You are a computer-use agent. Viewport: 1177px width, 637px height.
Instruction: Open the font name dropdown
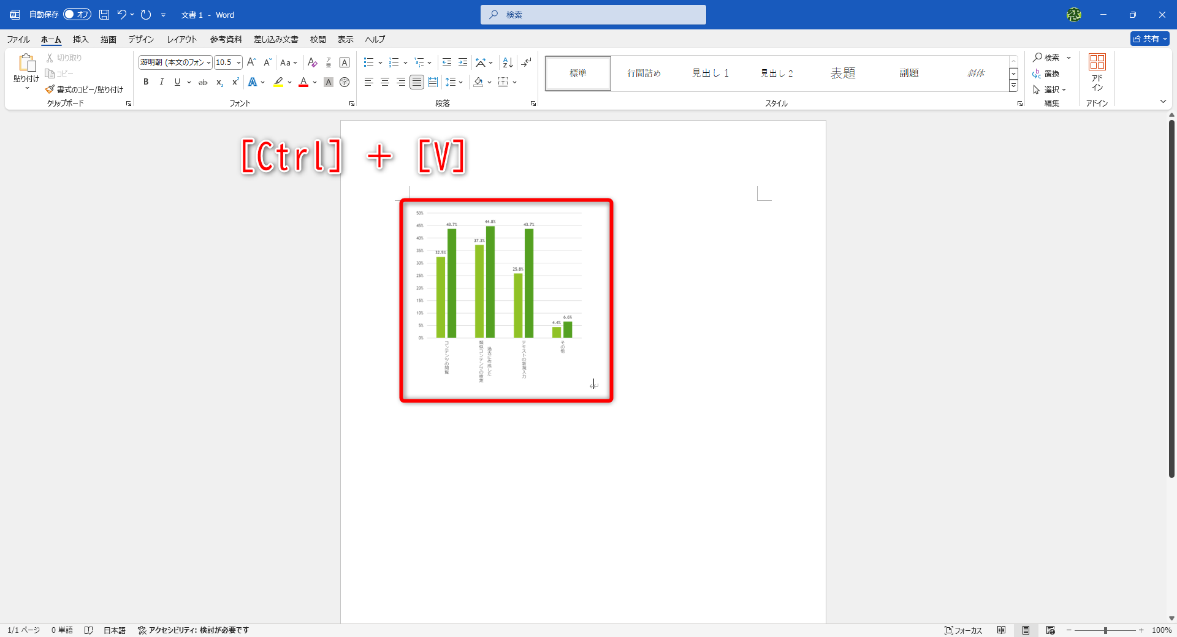(x=208, y=62)
